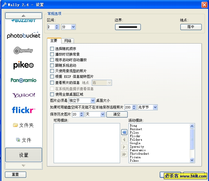Click the 清空 history button
This screenshot has height=181, width=209.
tap(117, 114)
